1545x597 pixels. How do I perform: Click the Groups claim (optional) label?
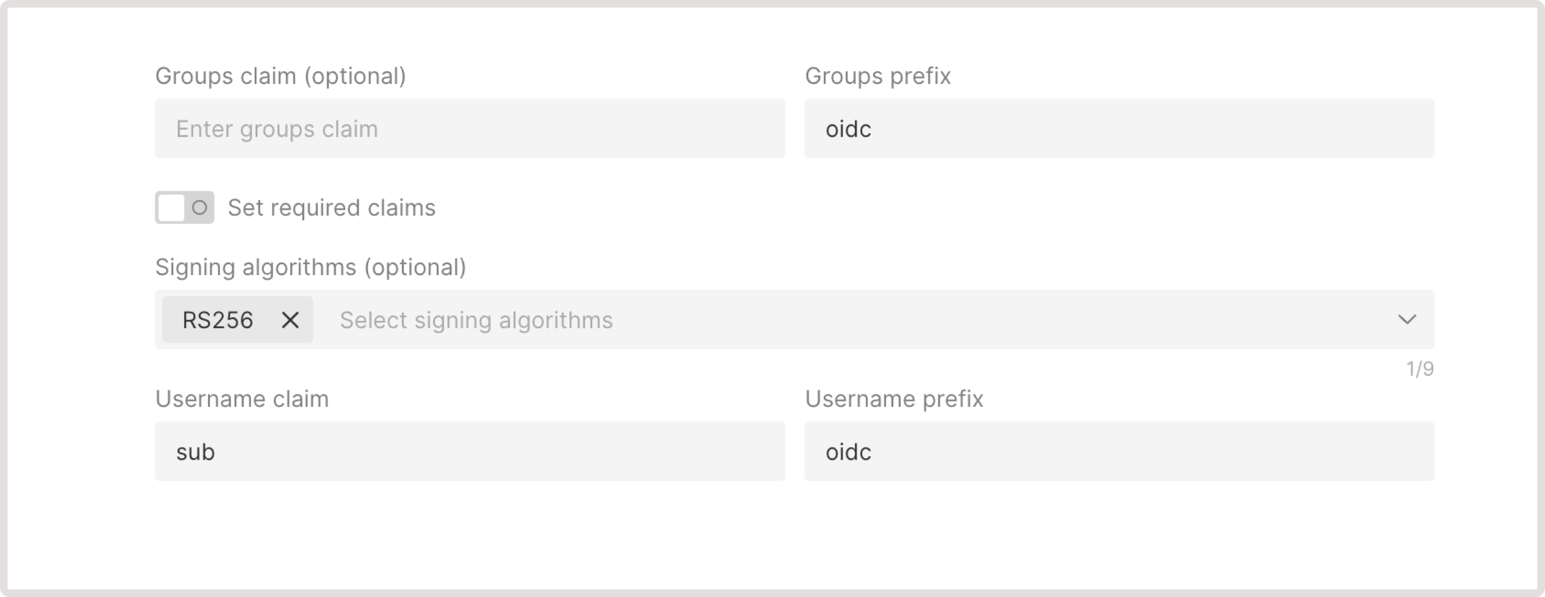pos(279,76)
